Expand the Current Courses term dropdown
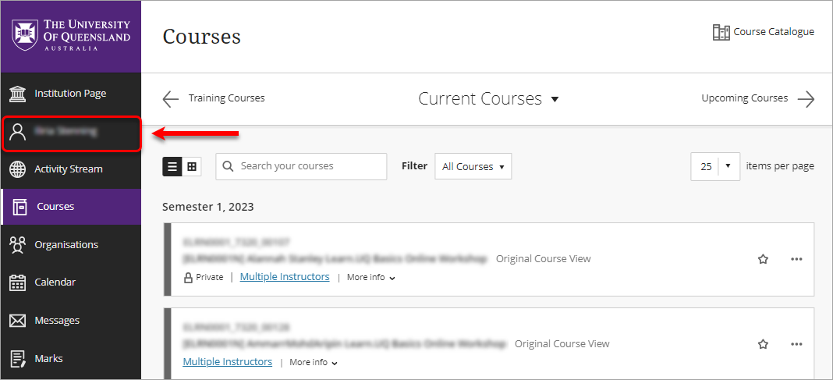This screenshot has width=833, height=380. 489,99
